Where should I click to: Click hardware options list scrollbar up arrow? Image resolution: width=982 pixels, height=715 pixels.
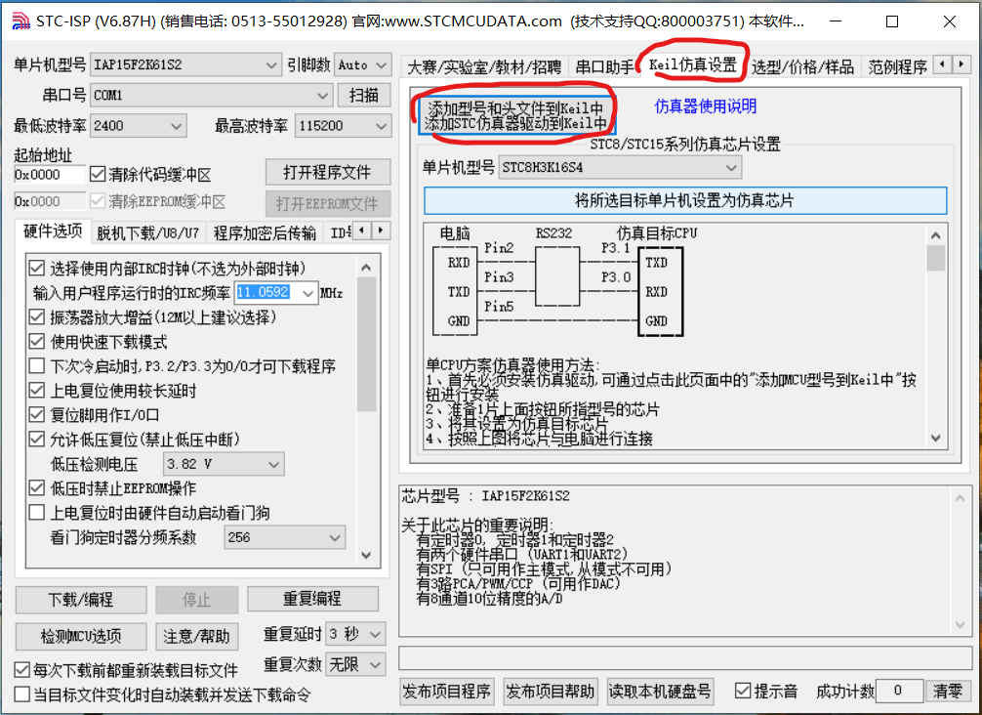click(x=366, y=268)
